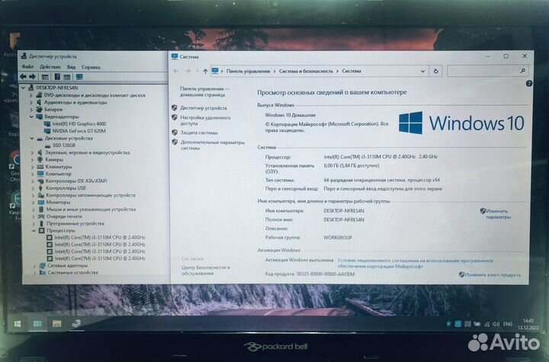Screen dimensions: 549x362
Task: Open the Вид menu in Device Manager
Action: (71, 66)
